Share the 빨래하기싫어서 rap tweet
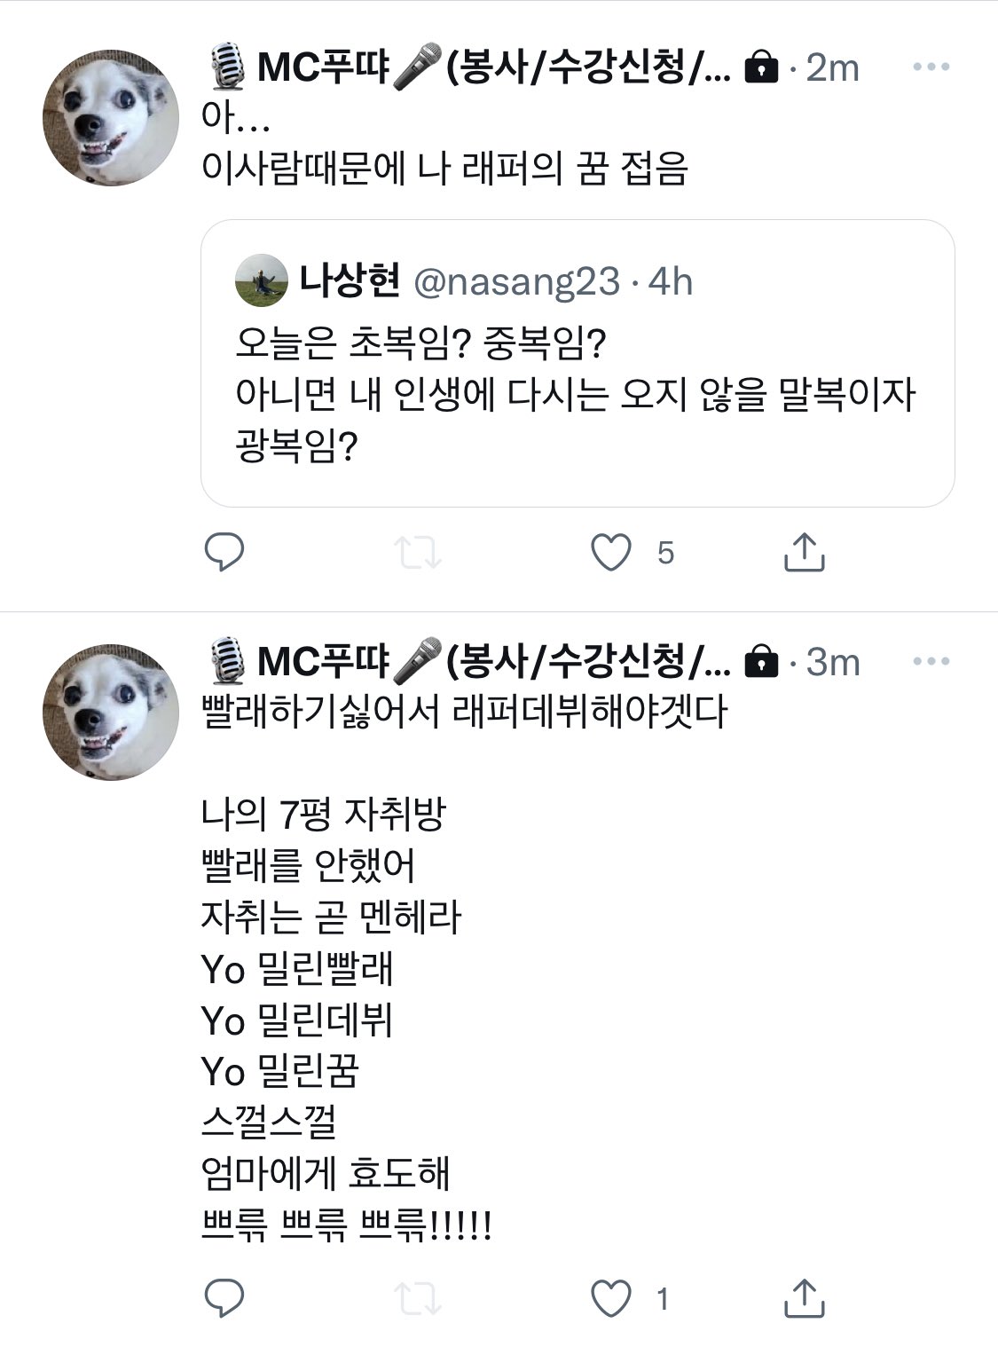Viewport: 998px width, 1347px height. 805,1298
